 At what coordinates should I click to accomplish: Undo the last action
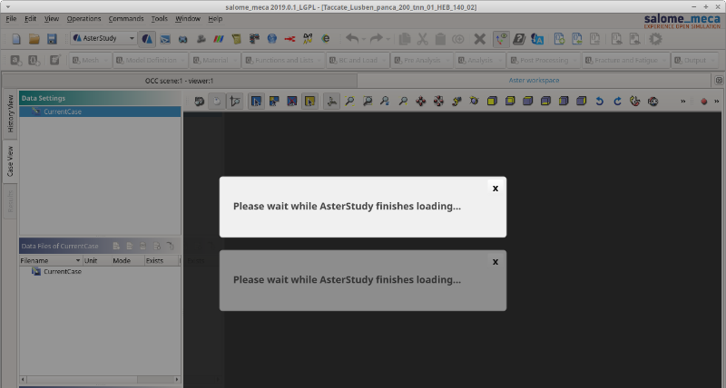tap(352, 39)
